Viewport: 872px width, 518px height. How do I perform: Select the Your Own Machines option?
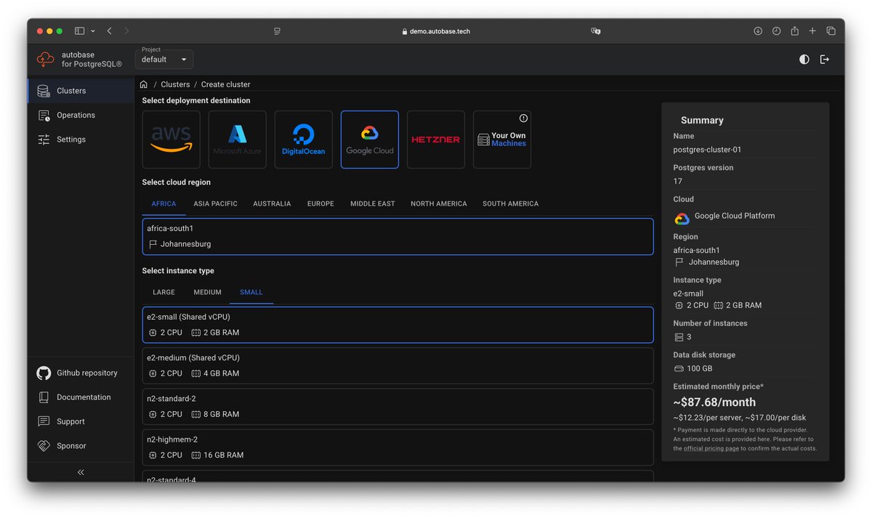tap(502, 139)
